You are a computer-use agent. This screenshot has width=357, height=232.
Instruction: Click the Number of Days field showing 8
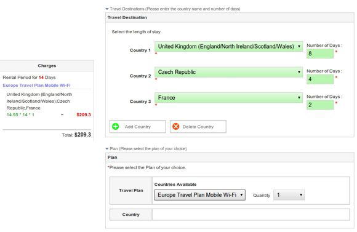pos(320,54)
